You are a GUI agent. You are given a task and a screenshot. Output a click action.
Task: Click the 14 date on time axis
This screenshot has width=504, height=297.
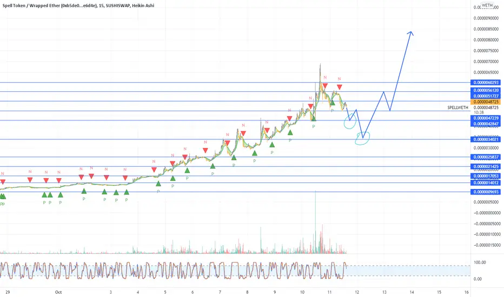412,292
